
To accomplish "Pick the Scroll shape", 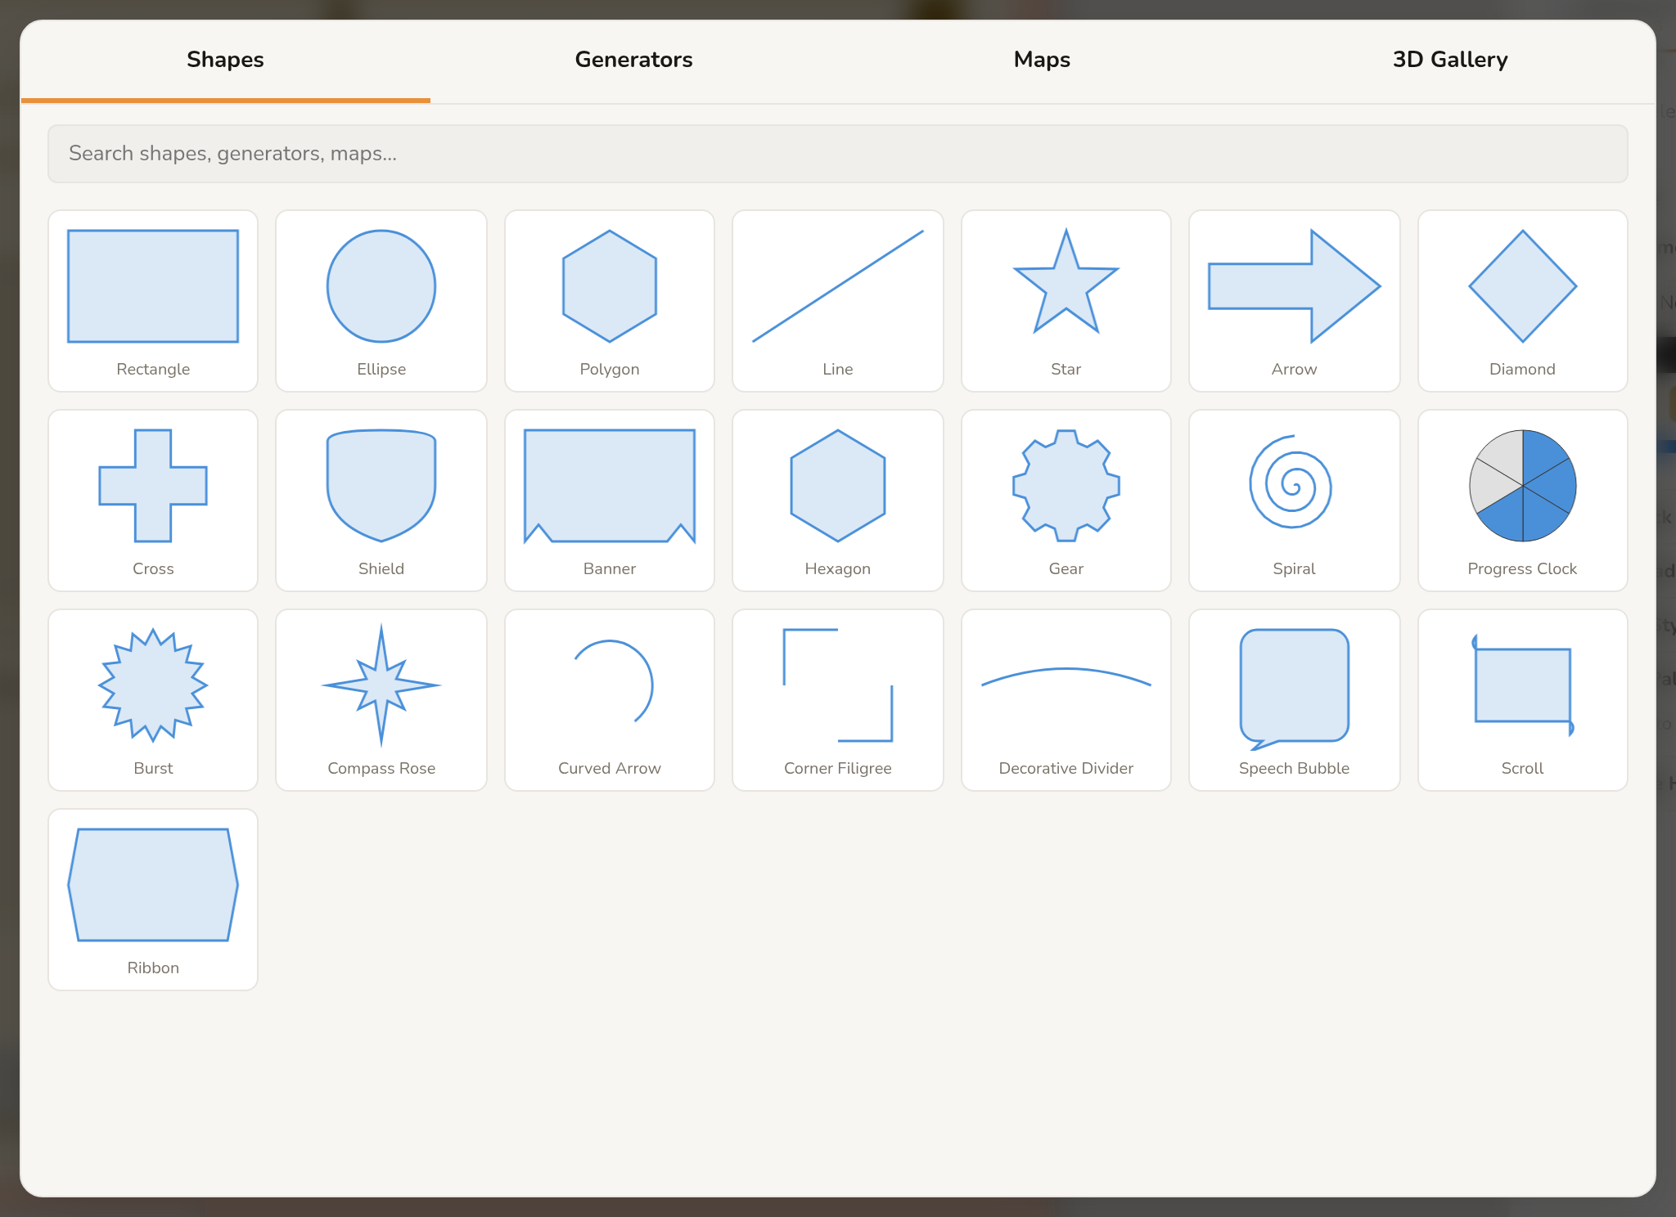I will click(1523, 700).
